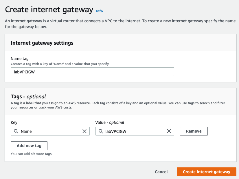Screen dimensions: 239x179
Task: Open the Info link beside the title
Action: point(99,11)
